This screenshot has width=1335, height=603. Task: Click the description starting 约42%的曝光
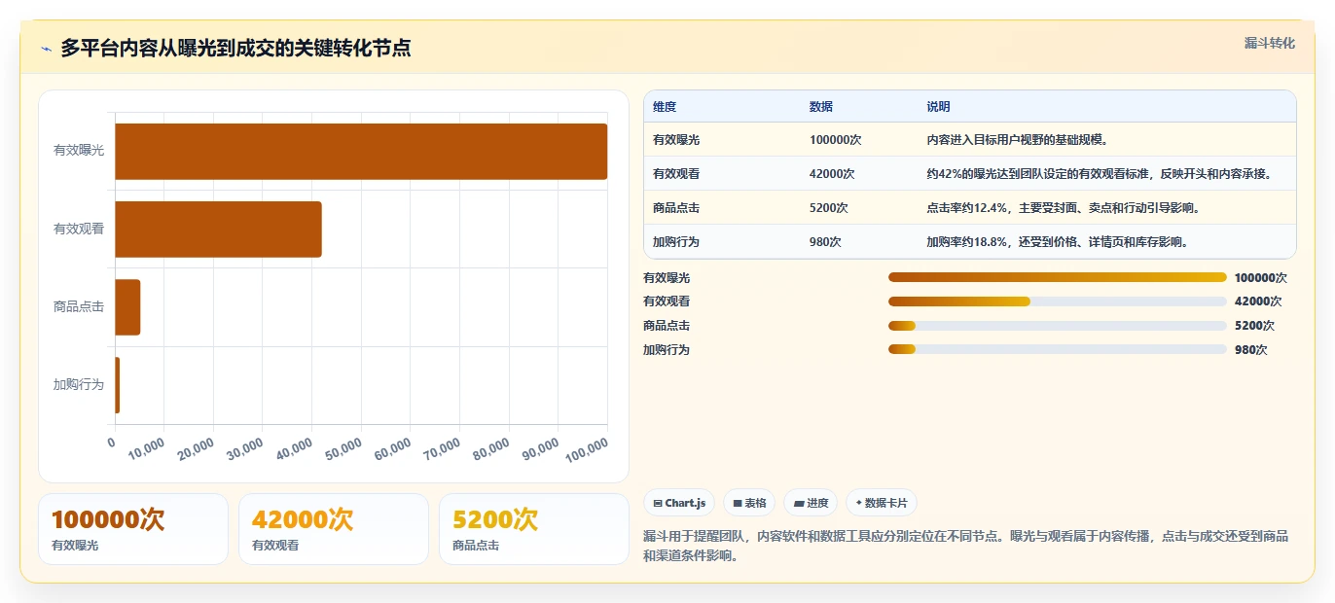click(1100, 174)
